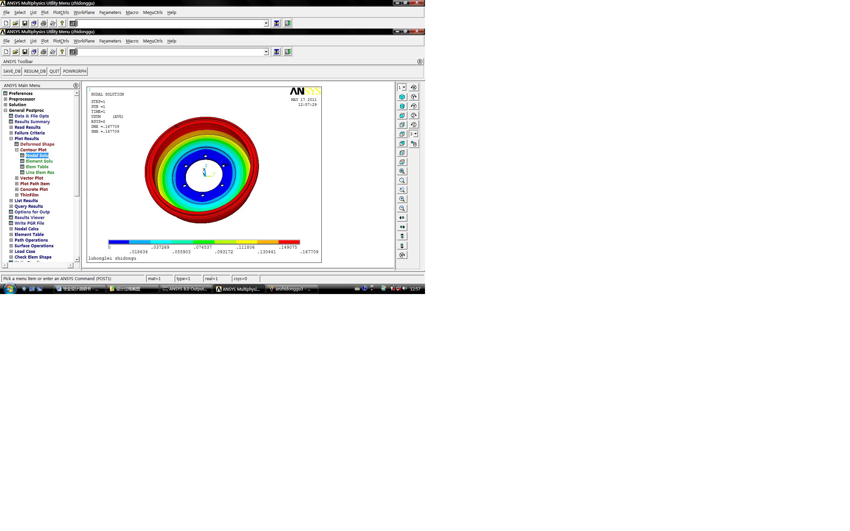Open Pan-Zoom-Rotate dialog icon in front window toolbar
The height and width of the screenshot is (531, 850).
[34, 52]
